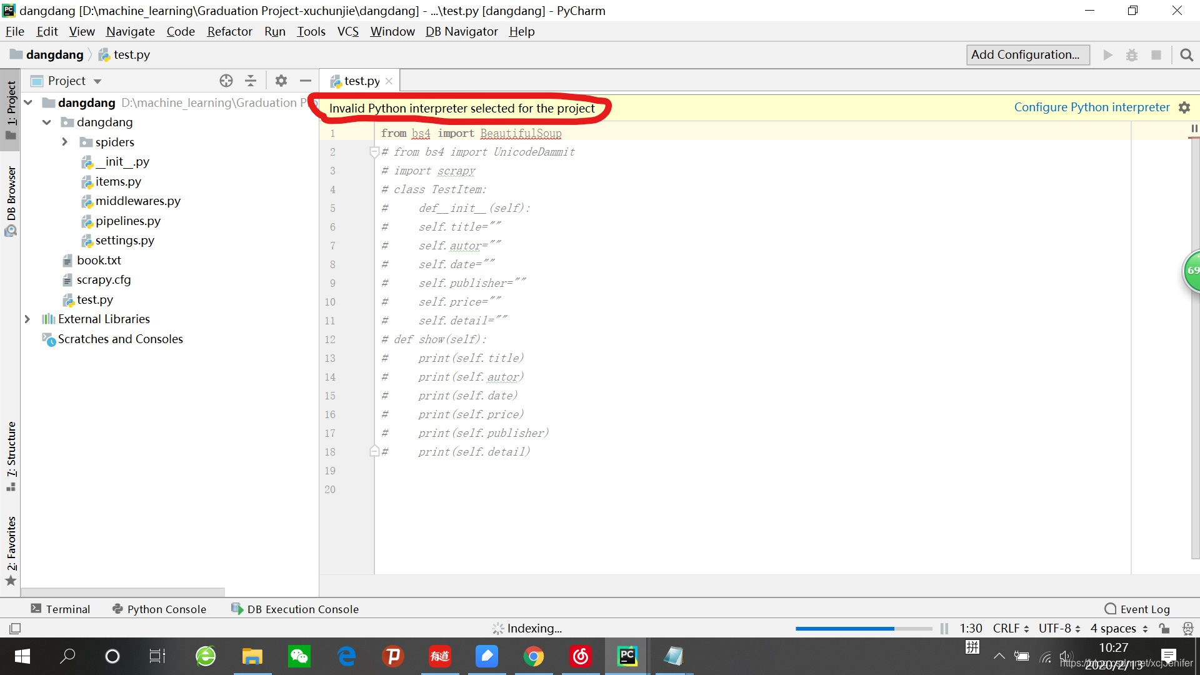1200x675 pixels.
Task: Hide the Project panel with the minus icon
Action: 306,81
